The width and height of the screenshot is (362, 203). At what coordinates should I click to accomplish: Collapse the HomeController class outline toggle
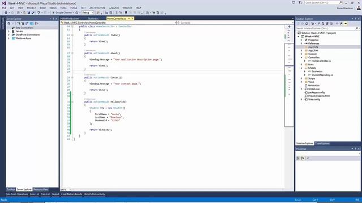pos(72,27)
